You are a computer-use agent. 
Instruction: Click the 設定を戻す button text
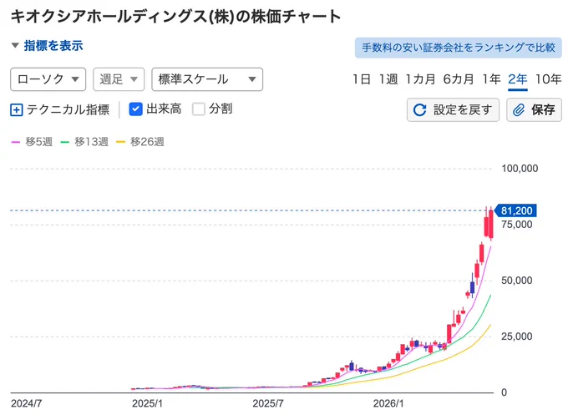(x=463, y=109)
